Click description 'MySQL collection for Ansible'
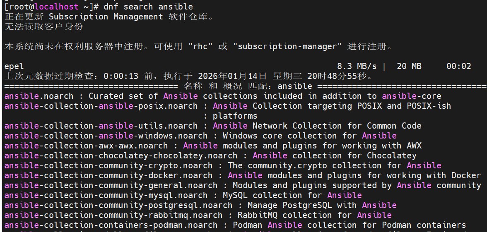 (x=292, y=195)
